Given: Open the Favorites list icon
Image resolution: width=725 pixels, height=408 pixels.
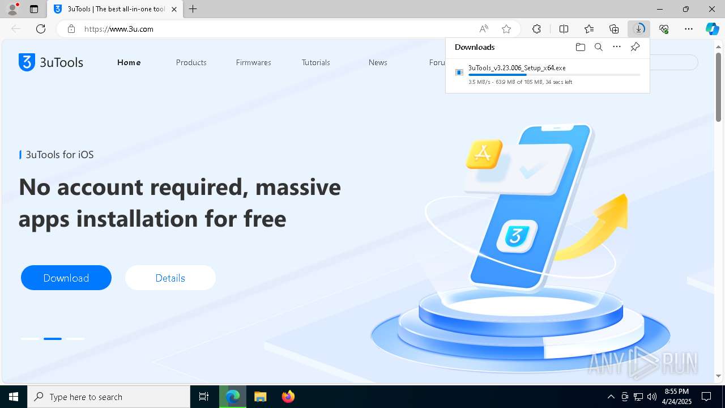Looking at the screenshot, I should [589, 29].
